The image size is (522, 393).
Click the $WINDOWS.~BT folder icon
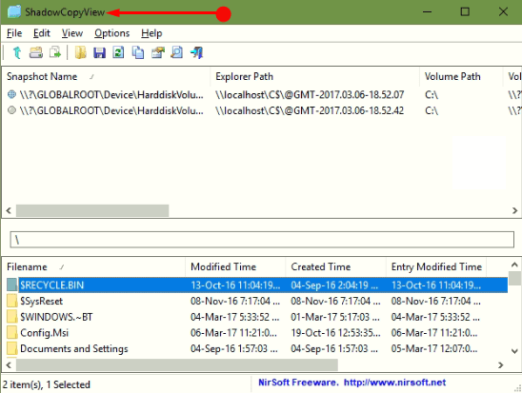tap(12, 317)
